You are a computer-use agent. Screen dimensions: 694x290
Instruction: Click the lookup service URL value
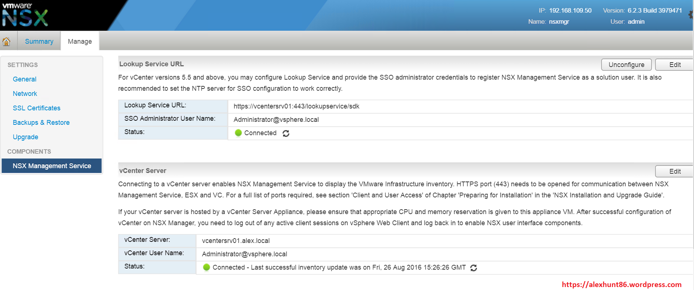[x=296, y=106]
